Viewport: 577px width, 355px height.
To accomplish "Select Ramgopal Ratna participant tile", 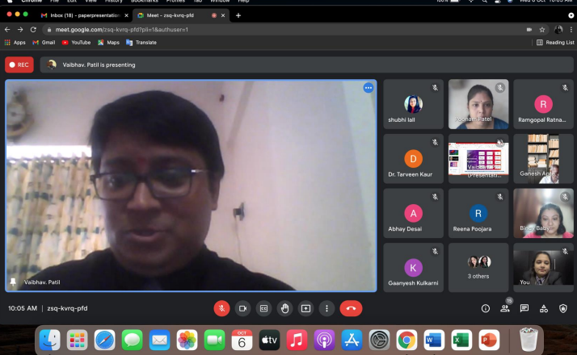I will click(543, 104).
